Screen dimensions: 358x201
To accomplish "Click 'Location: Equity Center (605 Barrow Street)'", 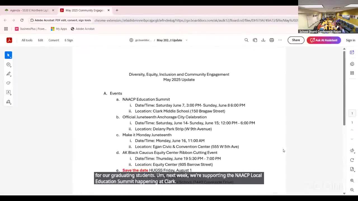I will pos(174,164).
